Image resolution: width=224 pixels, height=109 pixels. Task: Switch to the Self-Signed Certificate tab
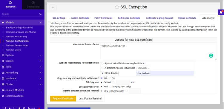(129, 18)
